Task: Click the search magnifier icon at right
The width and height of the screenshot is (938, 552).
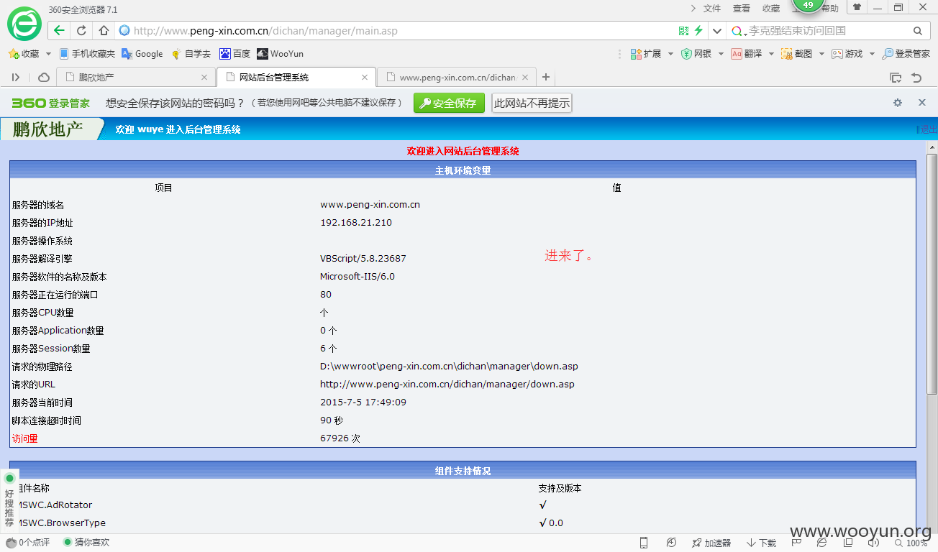Action: (918, 31)
